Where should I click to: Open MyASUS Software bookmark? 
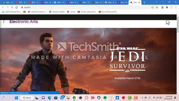tap(37, 12)
